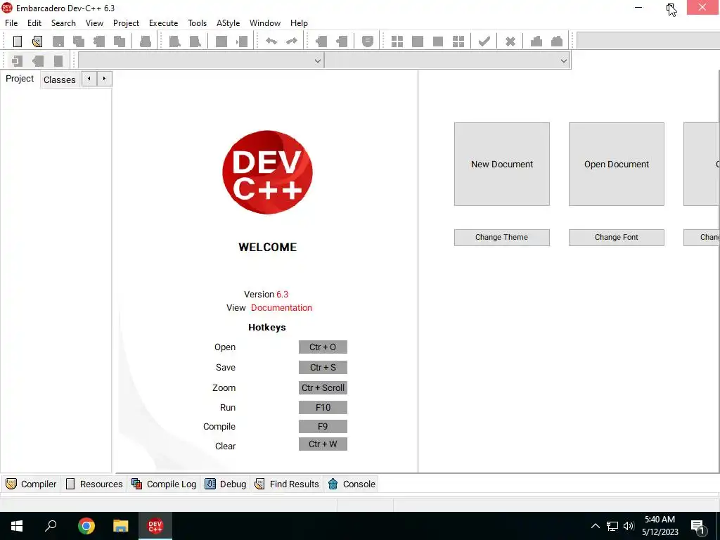Open the Edit menu
This screenshot has width=720, height=540.
pyautogui.click(x=34, y=23)
